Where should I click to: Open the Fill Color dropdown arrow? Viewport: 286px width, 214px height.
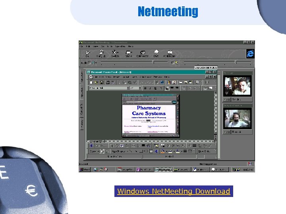166,151
